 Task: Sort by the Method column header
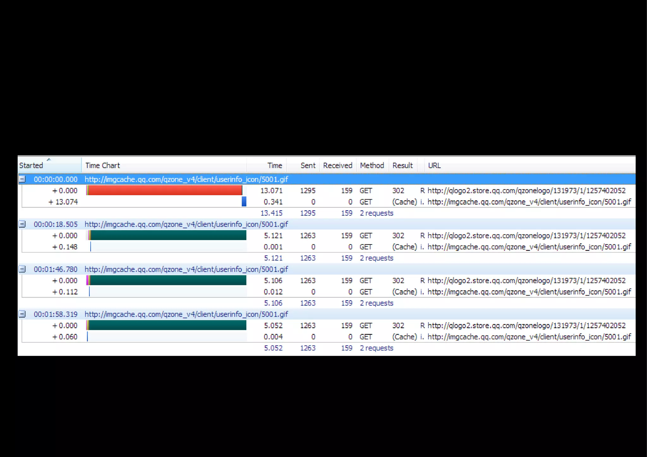(x=372, y=165)
